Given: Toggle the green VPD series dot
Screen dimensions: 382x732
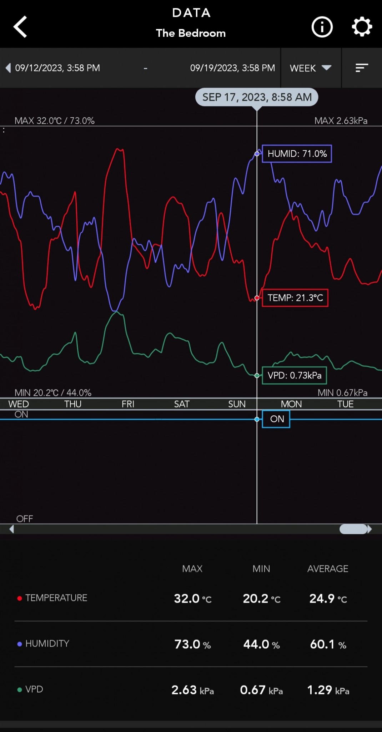Looking at the screenshot, I should tap(20, 689).
